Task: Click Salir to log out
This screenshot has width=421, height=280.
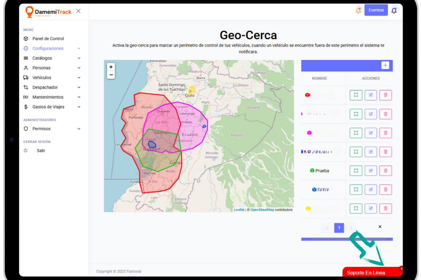Action: 41,150
